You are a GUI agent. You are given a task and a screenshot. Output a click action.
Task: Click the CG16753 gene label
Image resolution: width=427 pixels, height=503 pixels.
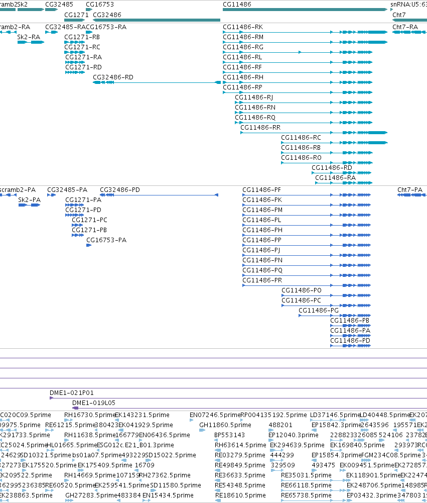coord(100,5)
